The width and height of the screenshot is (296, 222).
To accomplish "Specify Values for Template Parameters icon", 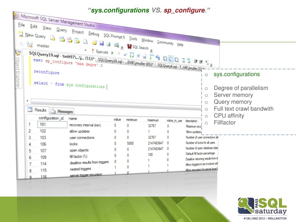I will pyautogui.click(x=207, y=62).
